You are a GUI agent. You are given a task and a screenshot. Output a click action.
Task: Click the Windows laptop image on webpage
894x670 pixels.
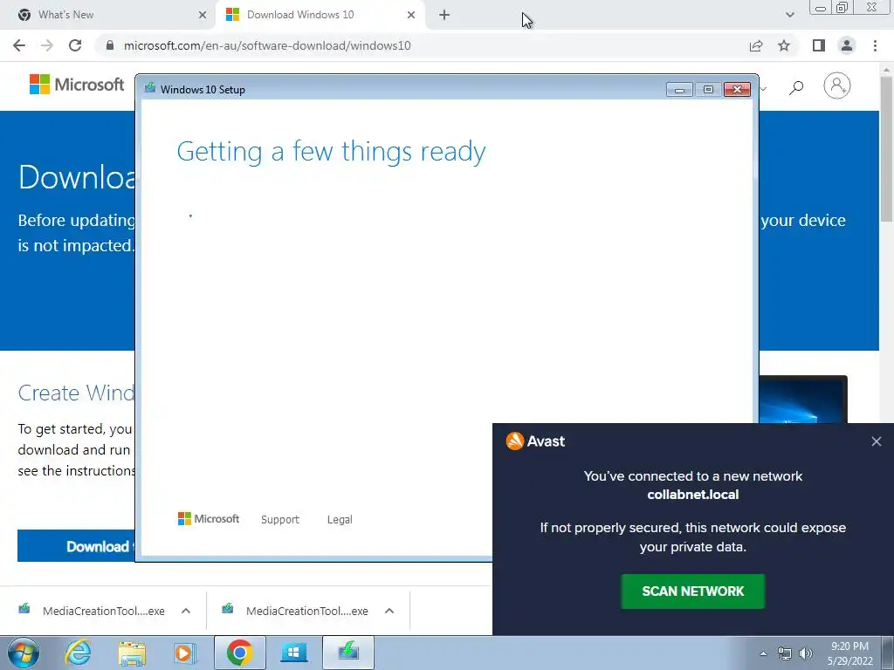click(x=803, y=400)
